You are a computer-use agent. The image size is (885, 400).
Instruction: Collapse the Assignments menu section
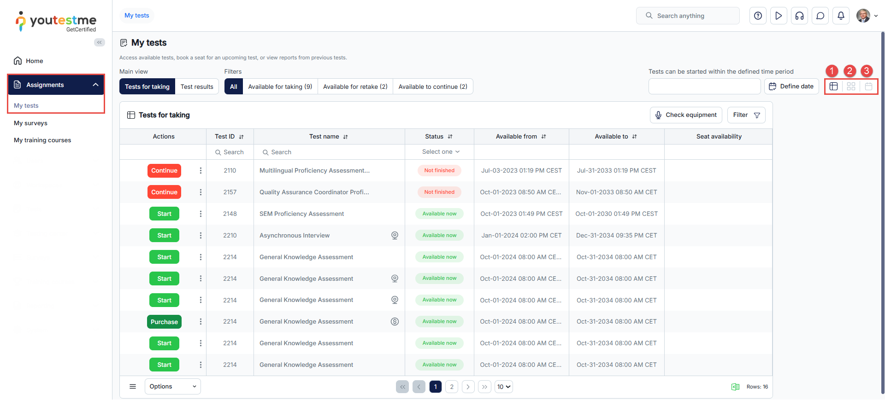pos(95,85)
